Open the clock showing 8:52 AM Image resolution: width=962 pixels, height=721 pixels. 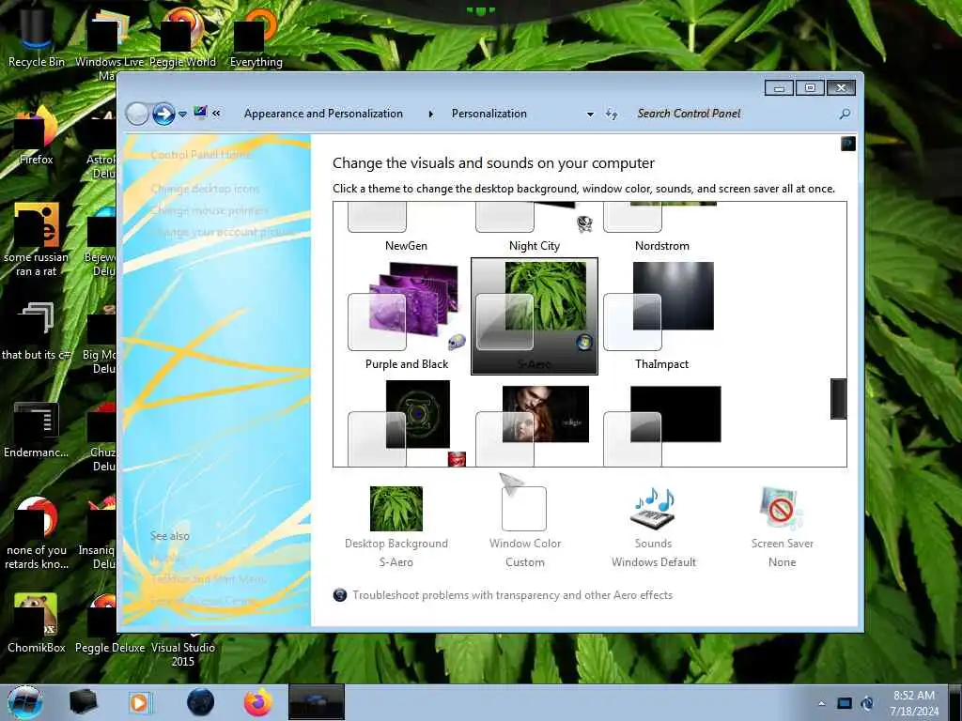(914, 703)
